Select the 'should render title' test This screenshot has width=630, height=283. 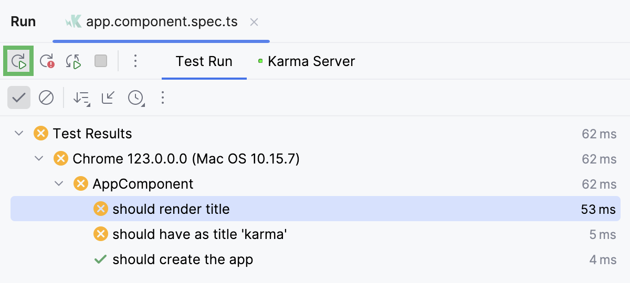click(315, 209)
